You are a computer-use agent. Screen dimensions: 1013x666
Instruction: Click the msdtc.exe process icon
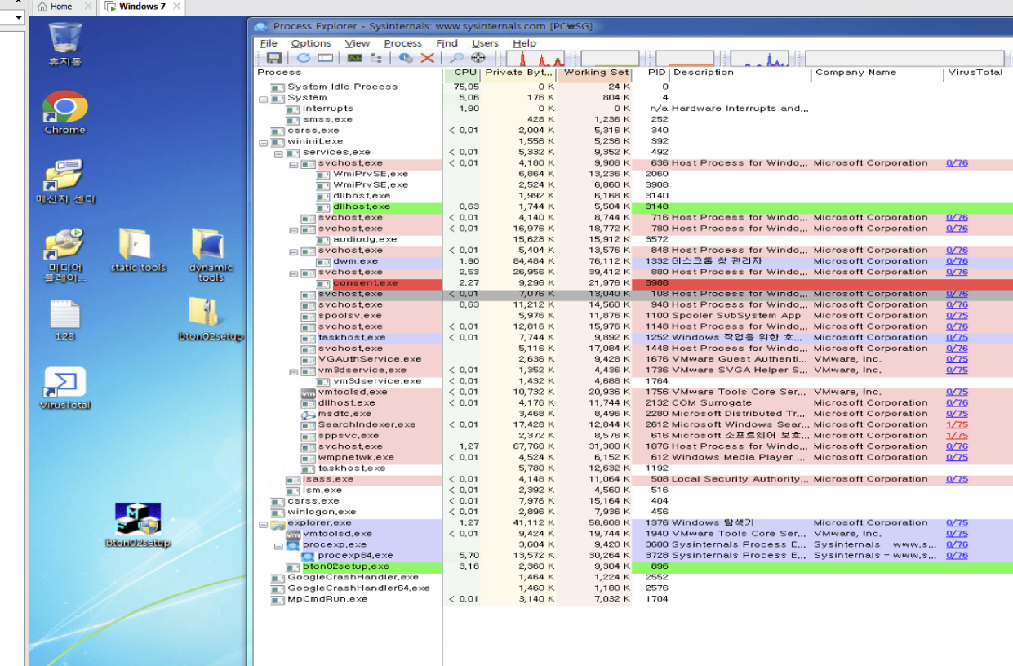(308, 414)
